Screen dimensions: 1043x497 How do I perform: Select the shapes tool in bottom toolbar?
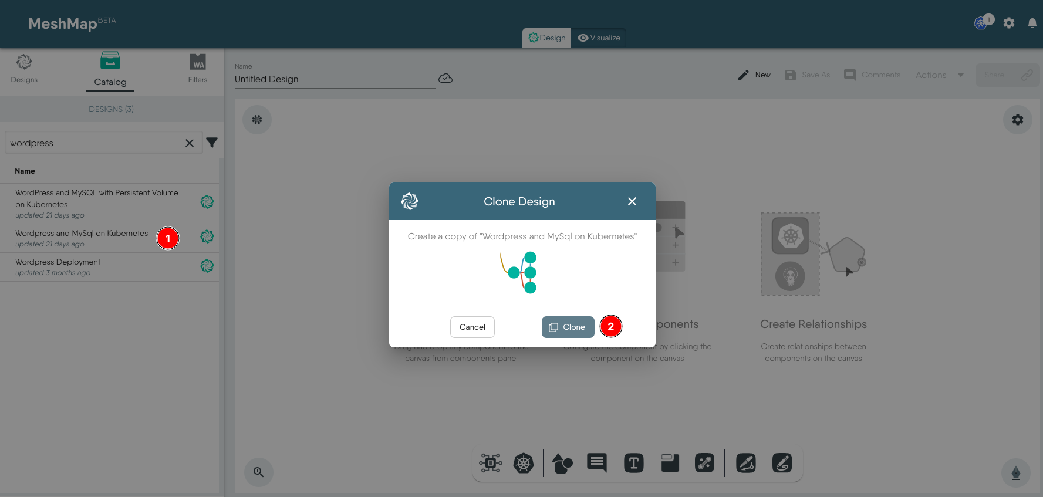click(562, 464)
